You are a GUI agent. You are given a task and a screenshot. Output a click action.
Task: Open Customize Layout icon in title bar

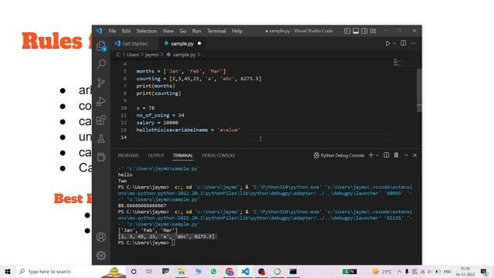click(x=374, y=31)
